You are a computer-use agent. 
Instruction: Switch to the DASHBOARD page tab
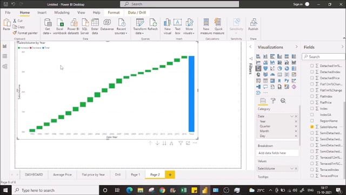point(34,174)
